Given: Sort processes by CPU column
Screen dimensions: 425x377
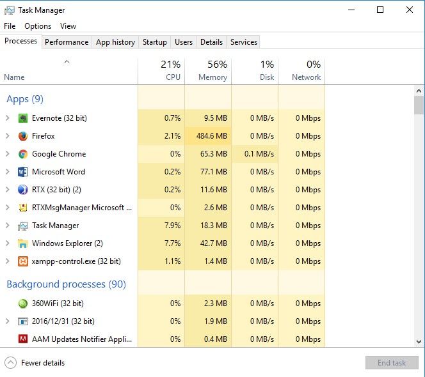Looking at the screenshot, I should (161, 71).
